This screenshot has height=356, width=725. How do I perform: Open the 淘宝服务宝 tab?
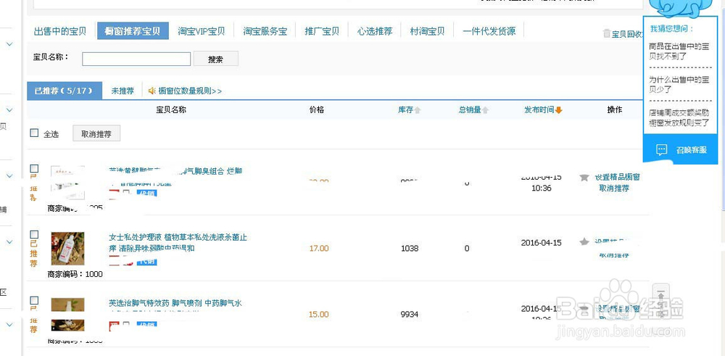(265, 31)
